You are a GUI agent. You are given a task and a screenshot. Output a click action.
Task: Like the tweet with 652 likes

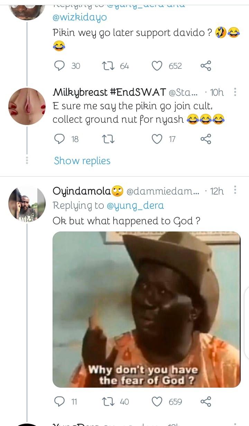tap(157, 66)
